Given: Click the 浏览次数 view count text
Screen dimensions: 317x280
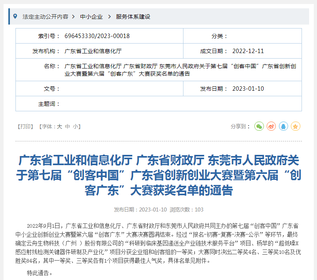Looking at the screenshot, I should 187,210.
